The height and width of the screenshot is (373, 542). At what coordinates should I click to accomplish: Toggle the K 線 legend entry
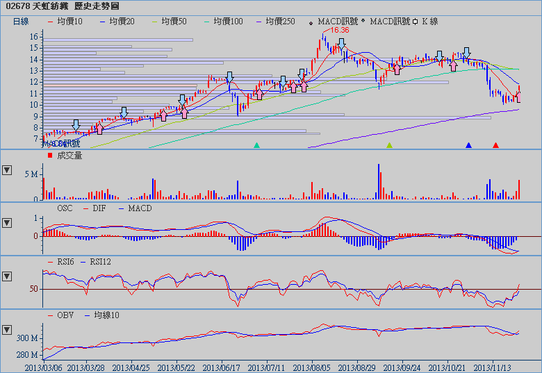tap(425, 22)
